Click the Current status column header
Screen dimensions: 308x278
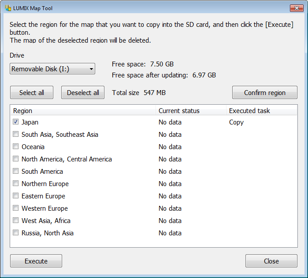[x=191, y=110]
